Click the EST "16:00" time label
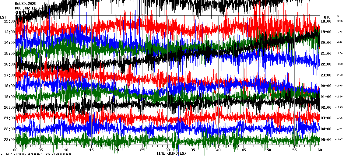Viewport: 344px width, 158px height. (9, 64)
